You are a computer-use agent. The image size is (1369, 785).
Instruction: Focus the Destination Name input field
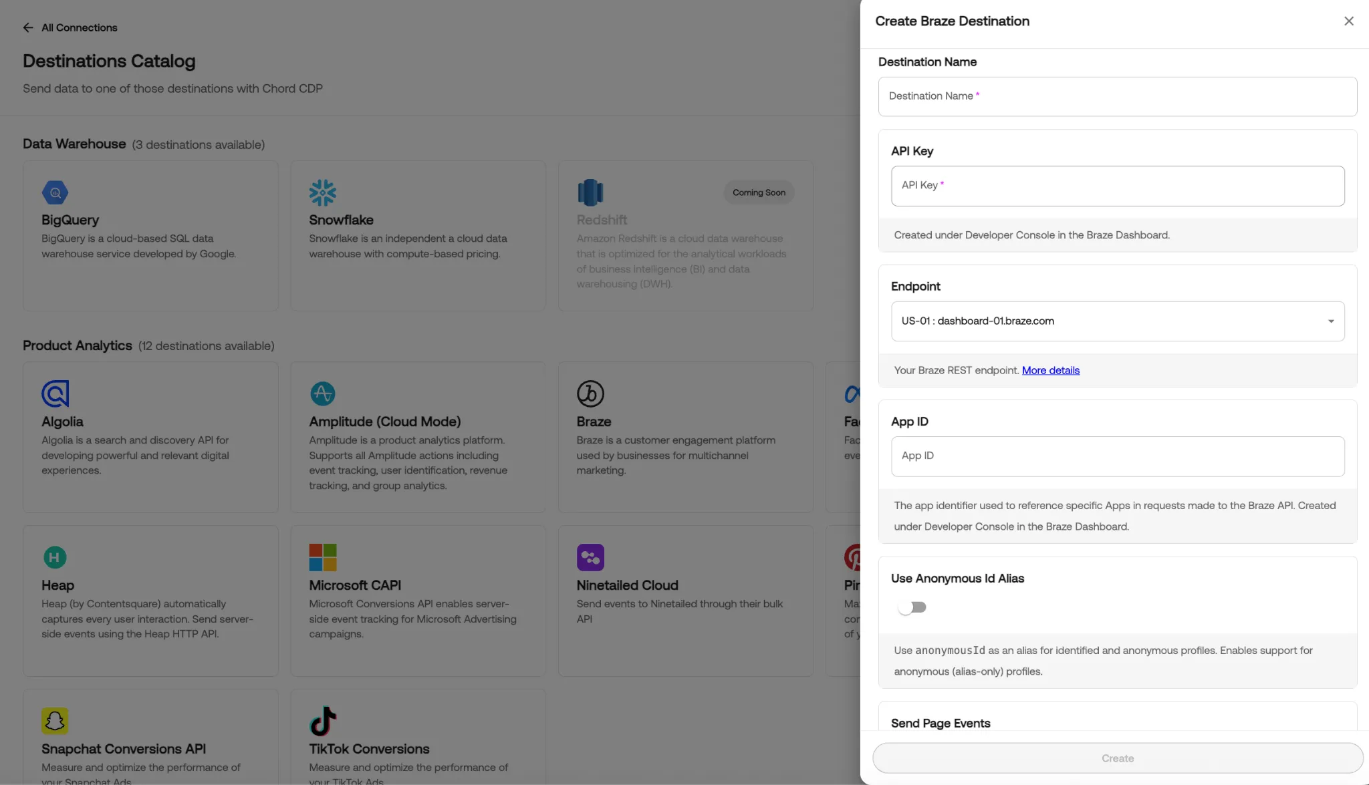point(1118,96)
